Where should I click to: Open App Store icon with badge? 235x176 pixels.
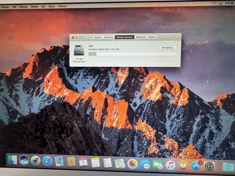tap(196, 166)
